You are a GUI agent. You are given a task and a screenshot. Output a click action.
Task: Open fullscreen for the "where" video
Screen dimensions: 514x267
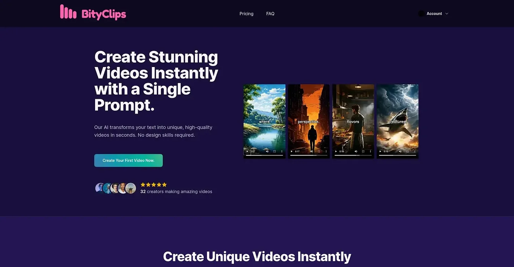tap(274, 151)
